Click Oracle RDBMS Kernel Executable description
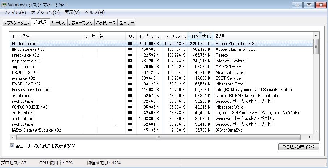 [247, 96]
